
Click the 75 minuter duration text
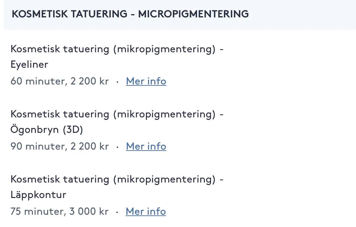coord(38,212)
